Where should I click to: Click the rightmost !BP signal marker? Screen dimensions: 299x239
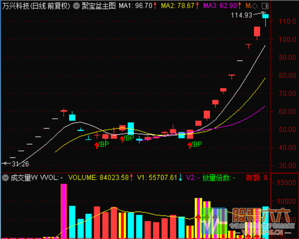coord(195,144)
